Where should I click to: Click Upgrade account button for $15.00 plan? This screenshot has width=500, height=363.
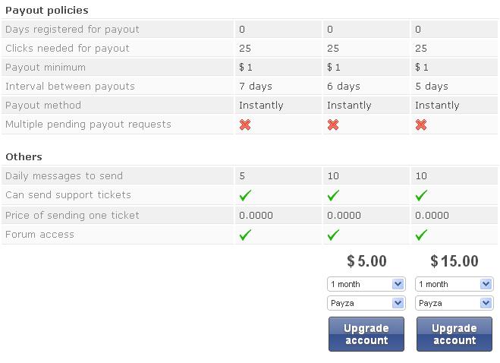[454, 334]
